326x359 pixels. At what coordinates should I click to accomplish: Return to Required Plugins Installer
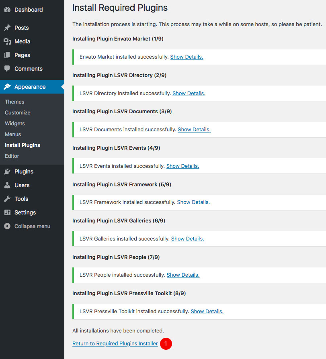pyautogui.click(x=115, y=344)
